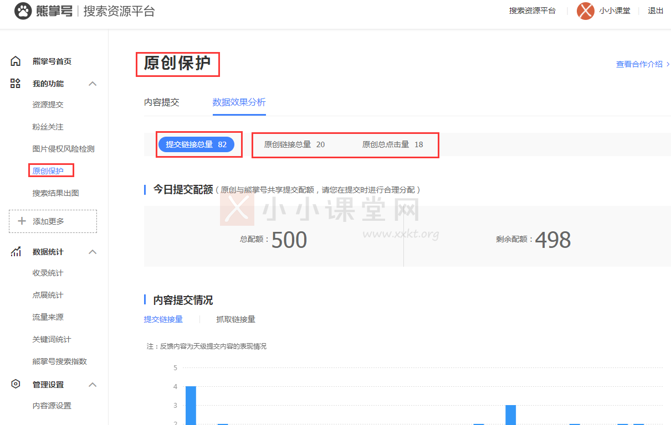Click the plus icon in 添加更多
This screenshot has height=425, width=671.
coord(22,221)
